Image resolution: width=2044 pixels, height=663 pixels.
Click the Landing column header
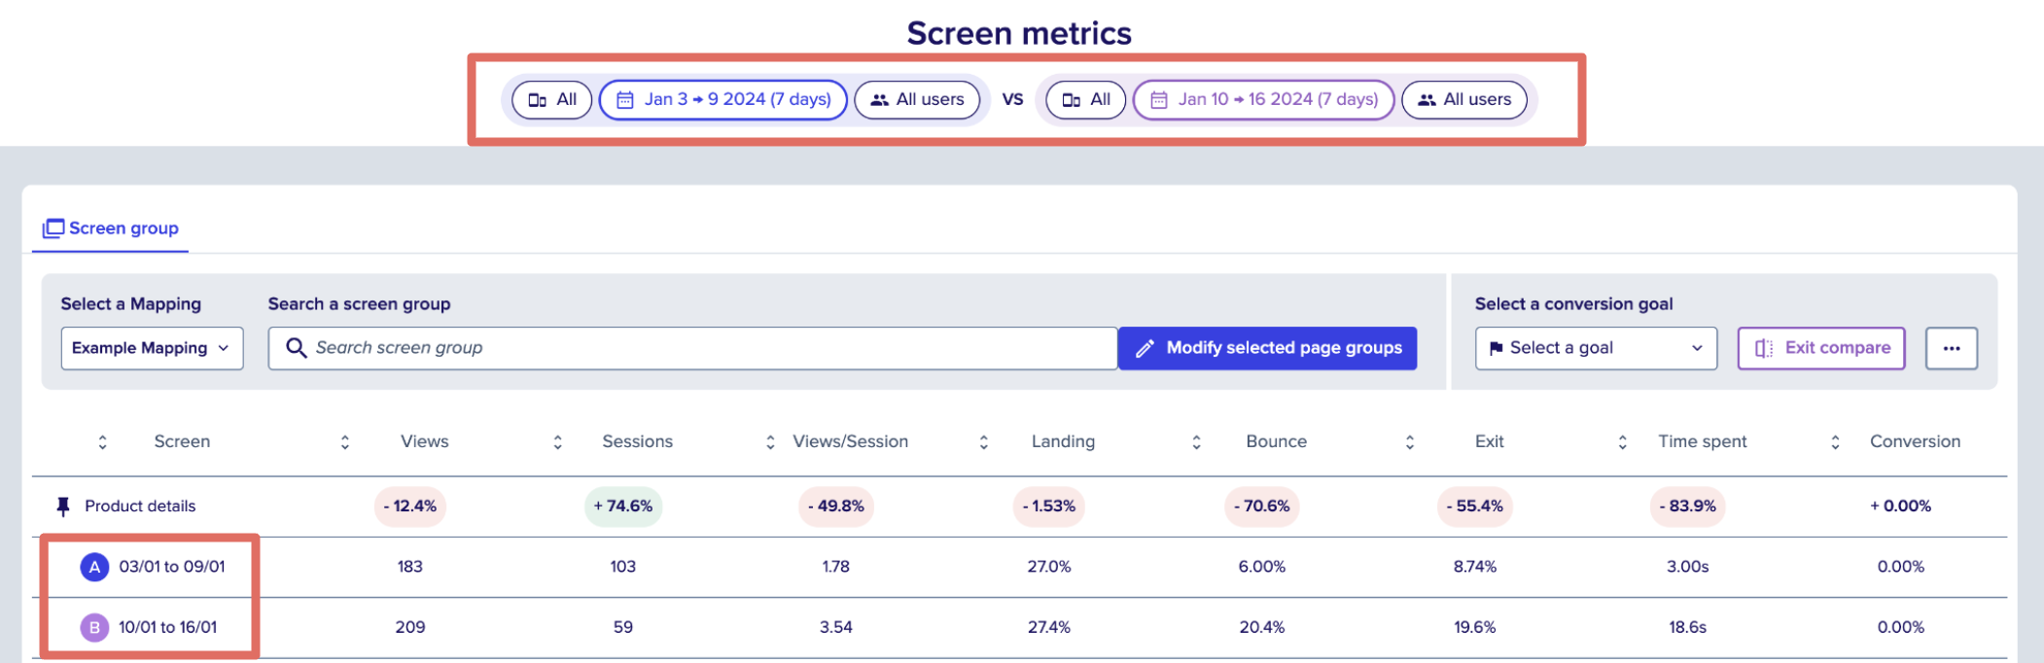pos(1063,441)
